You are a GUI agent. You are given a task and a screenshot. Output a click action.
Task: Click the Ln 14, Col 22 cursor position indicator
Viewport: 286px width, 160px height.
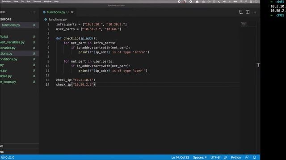point(180,157)
